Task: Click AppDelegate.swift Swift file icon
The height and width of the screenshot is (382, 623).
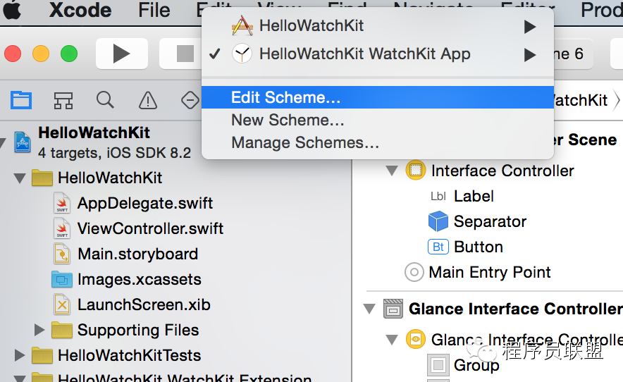Action: (x=63, y=203)
